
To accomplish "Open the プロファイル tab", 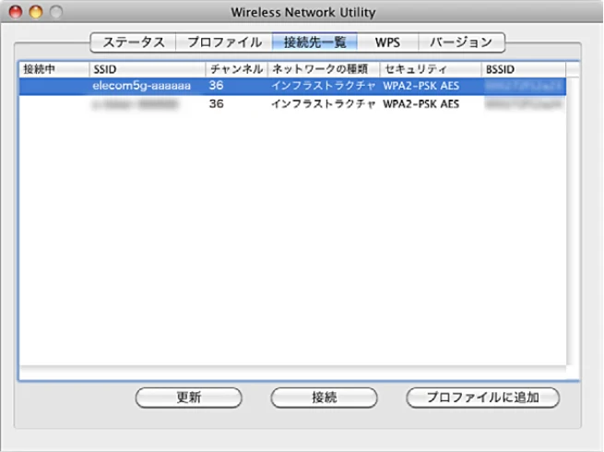I will (x=224, y=42).
